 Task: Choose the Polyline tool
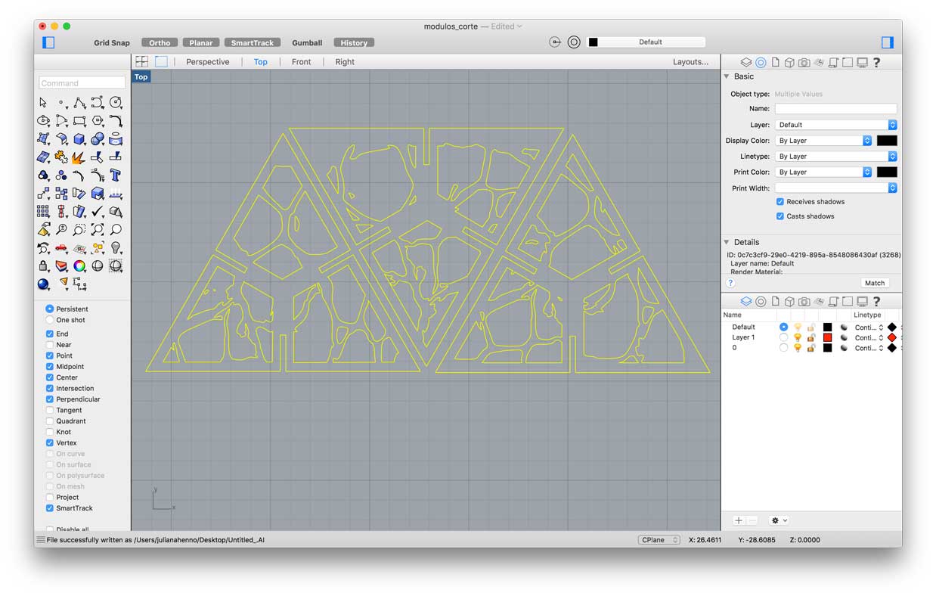pyautogui.click(x=79, y=102)
